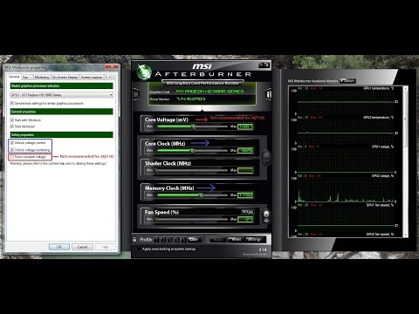Minimize the Afterburner main window

tap(261, 65)
